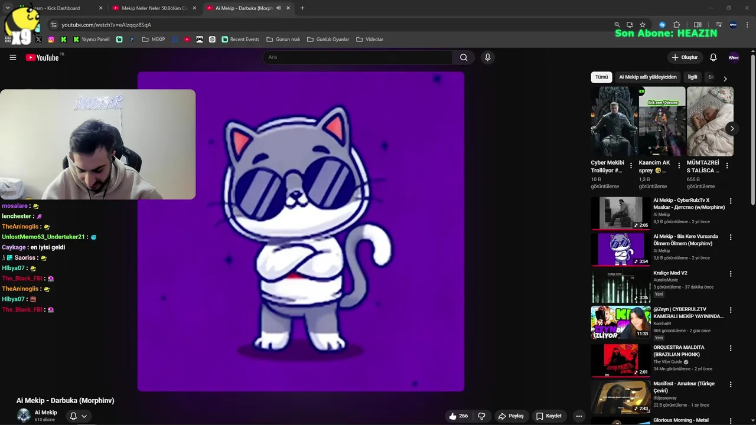Open the Videolar bookmarks folder
Screen dimensions: 756x425
(370, 39)
